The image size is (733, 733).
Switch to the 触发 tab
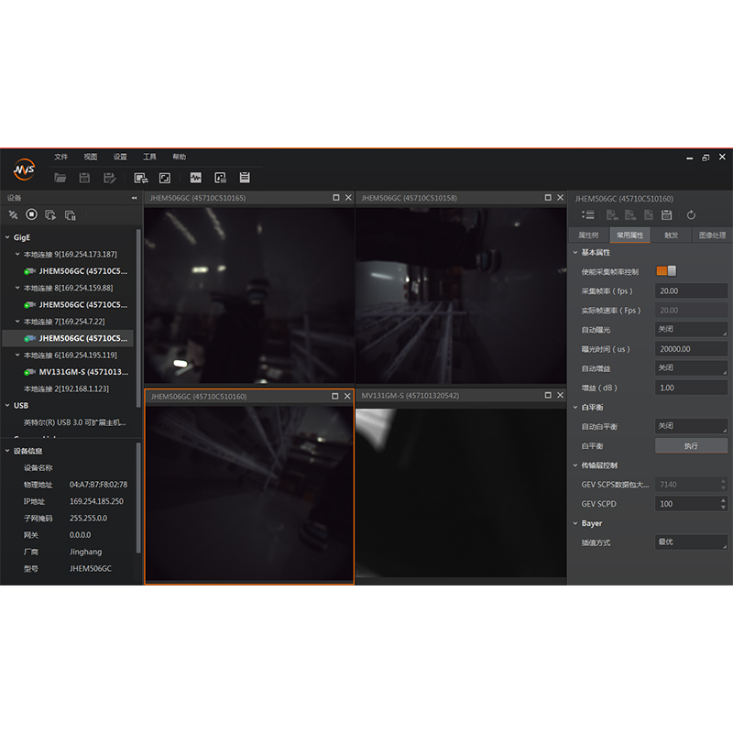tap(671, 235)
